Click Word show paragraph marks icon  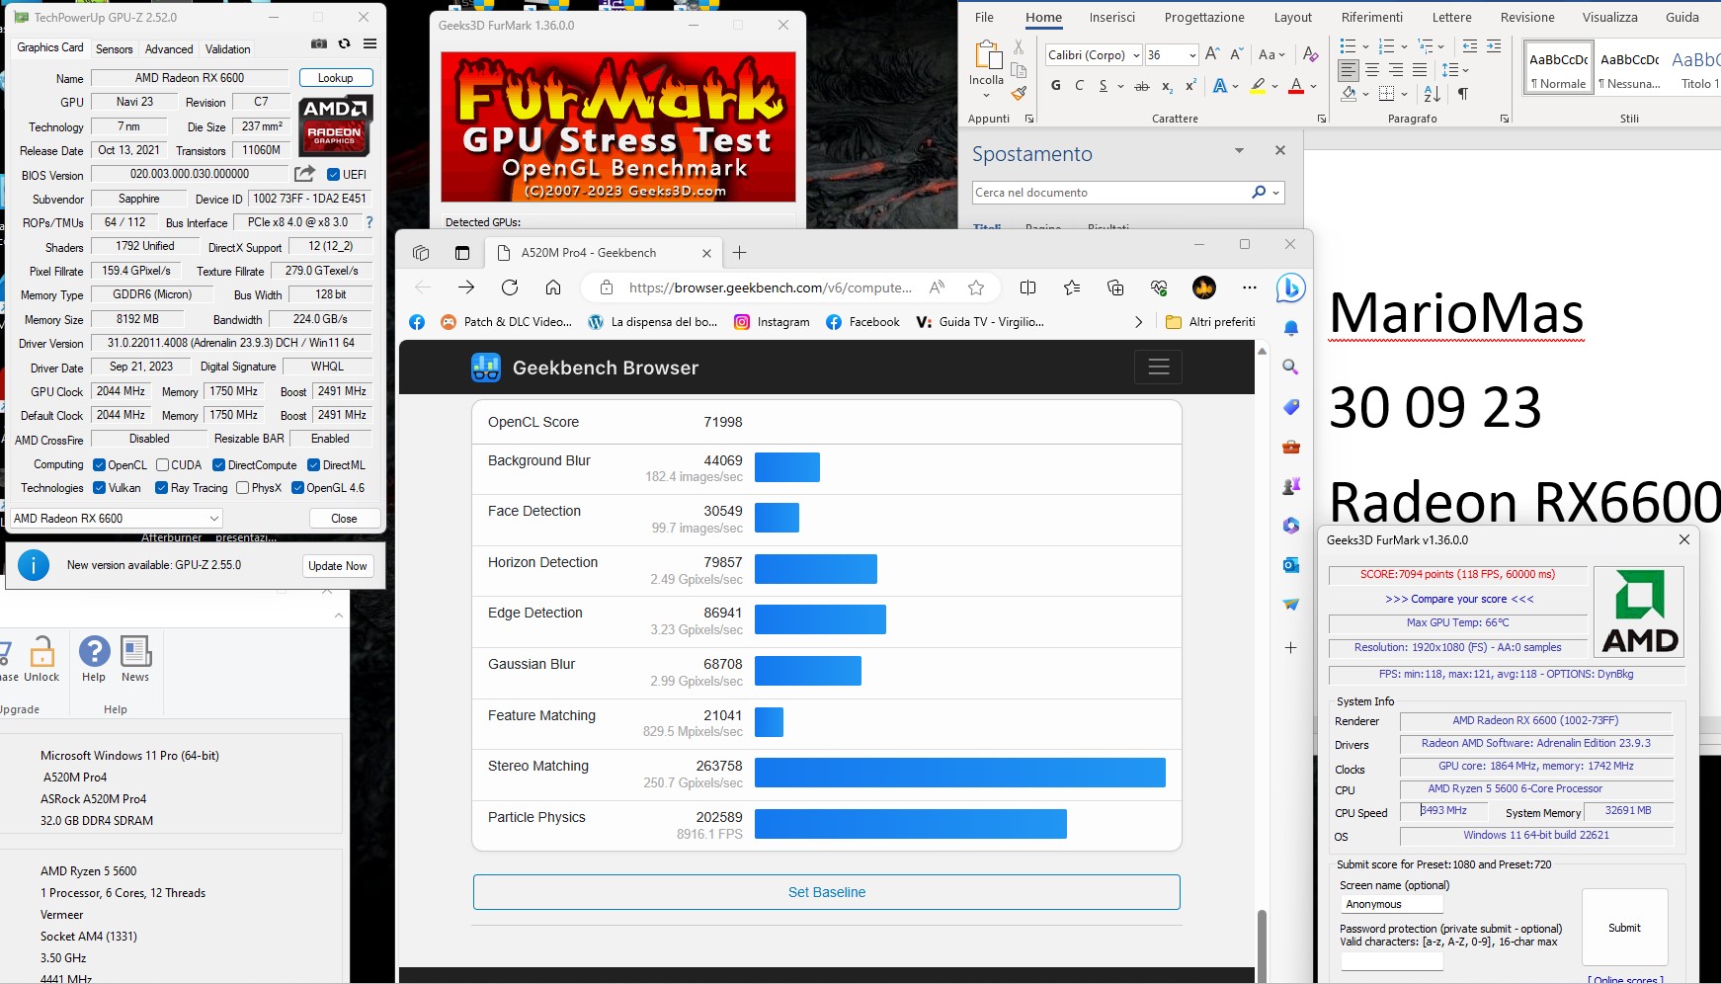(x=1462, y=94)
